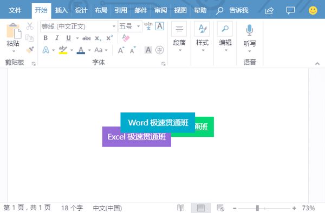This screenshot has width=325, height=213.
Task: Switch to the 审阅 tab
Action: click(x=160, y=10)
